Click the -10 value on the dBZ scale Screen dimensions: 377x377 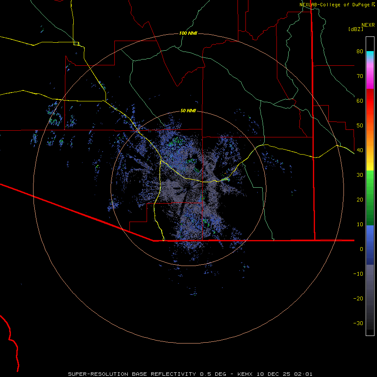point(358,274)
